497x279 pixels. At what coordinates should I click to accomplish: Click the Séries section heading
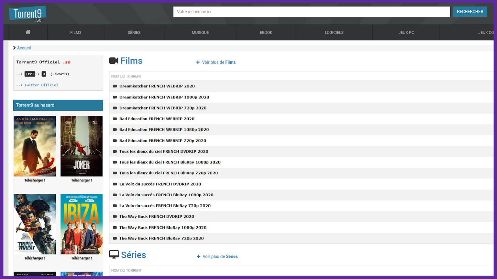point(134,255)
